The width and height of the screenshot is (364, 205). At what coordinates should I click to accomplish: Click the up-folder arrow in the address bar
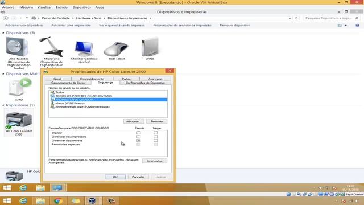(x=27, y=18)
